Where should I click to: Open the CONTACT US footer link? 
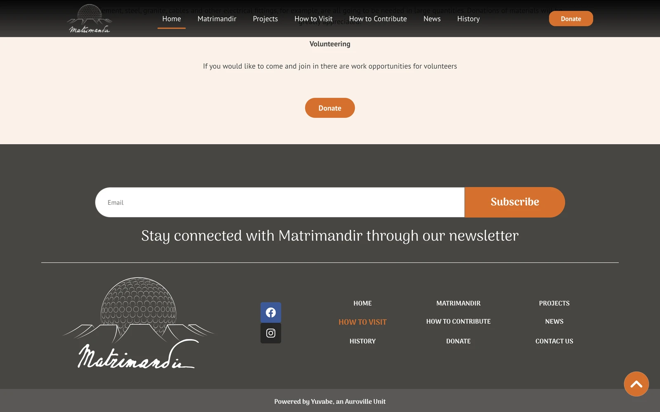click(554, 341)
